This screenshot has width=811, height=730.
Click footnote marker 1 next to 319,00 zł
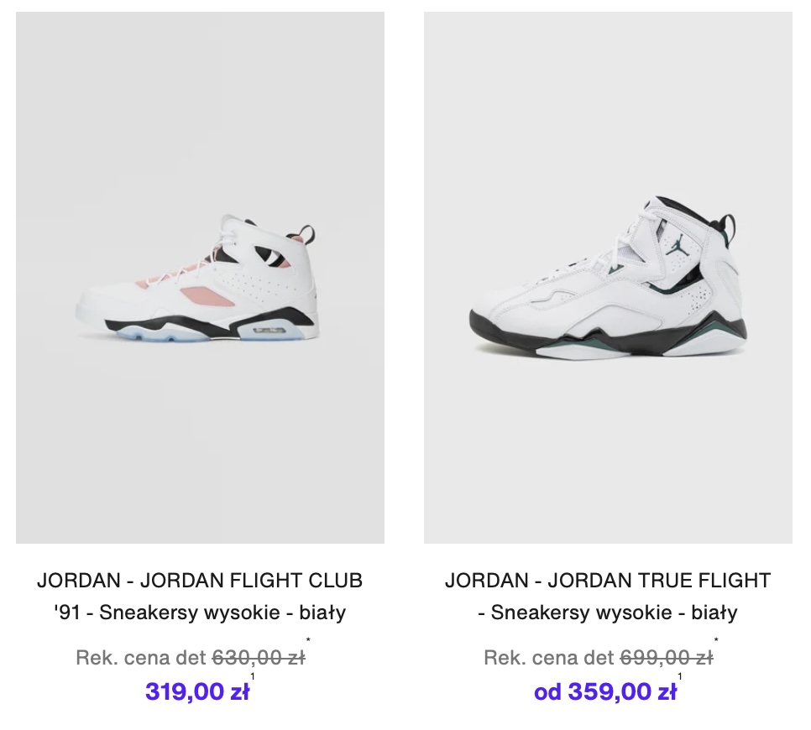click(253, 677)
